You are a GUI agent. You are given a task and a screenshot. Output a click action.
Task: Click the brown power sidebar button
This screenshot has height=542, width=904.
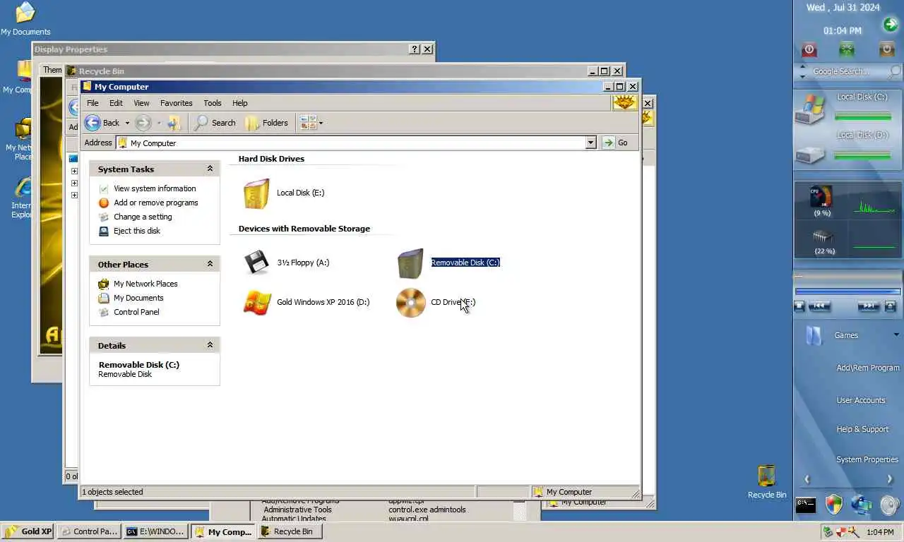887,49
